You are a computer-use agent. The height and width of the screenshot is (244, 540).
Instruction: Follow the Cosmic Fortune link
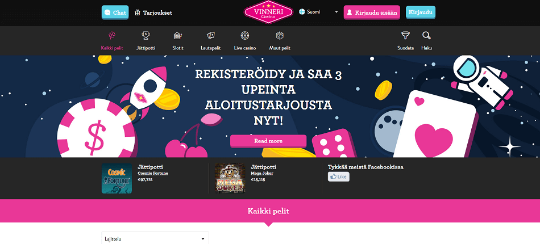click(x=153, y=173)
